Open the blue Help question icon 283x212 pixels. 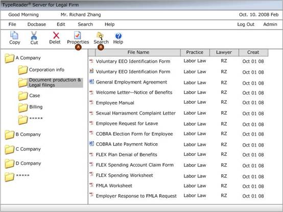pos(118,36)
